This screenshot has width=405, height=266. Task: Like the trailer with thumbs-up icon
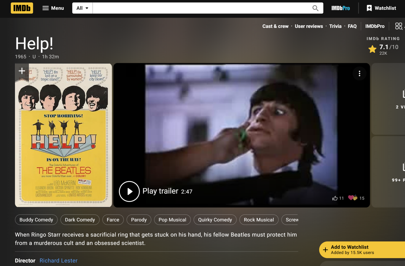coord(335,198)
